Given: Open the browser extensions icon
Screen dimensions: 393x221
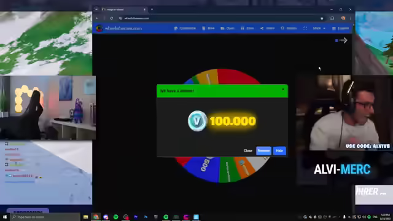Looking at the screenshot, I should pyautogui.click(x=332, y=18).
